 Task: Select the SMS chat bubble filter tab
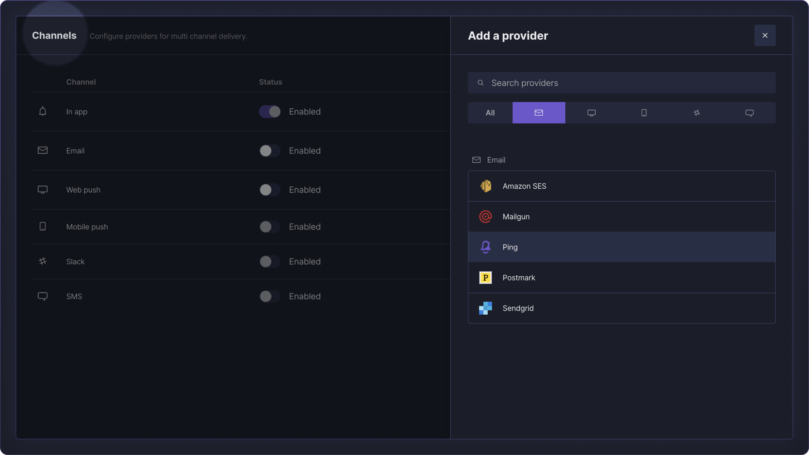click(750, 113)
